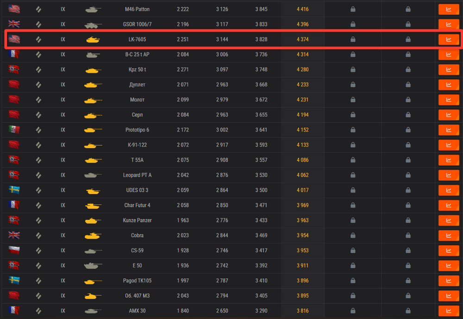Open the chart button for LK-7605

click(x=449, y=39)
